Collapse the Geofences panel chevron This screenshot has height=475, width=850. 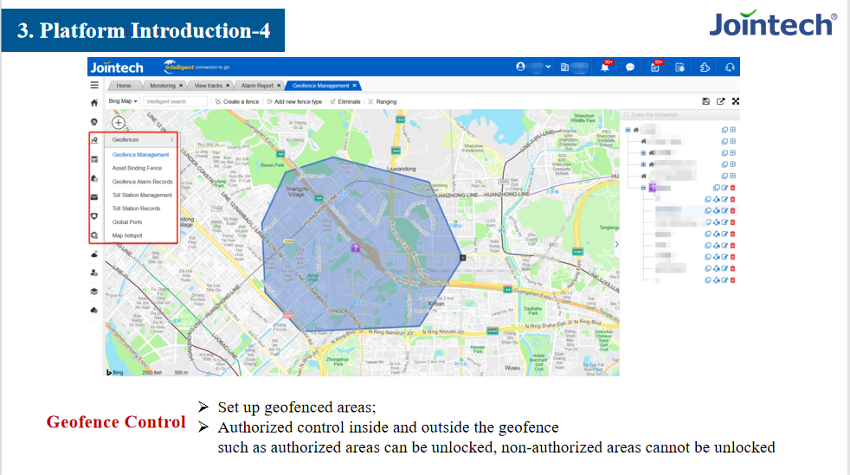171,139
